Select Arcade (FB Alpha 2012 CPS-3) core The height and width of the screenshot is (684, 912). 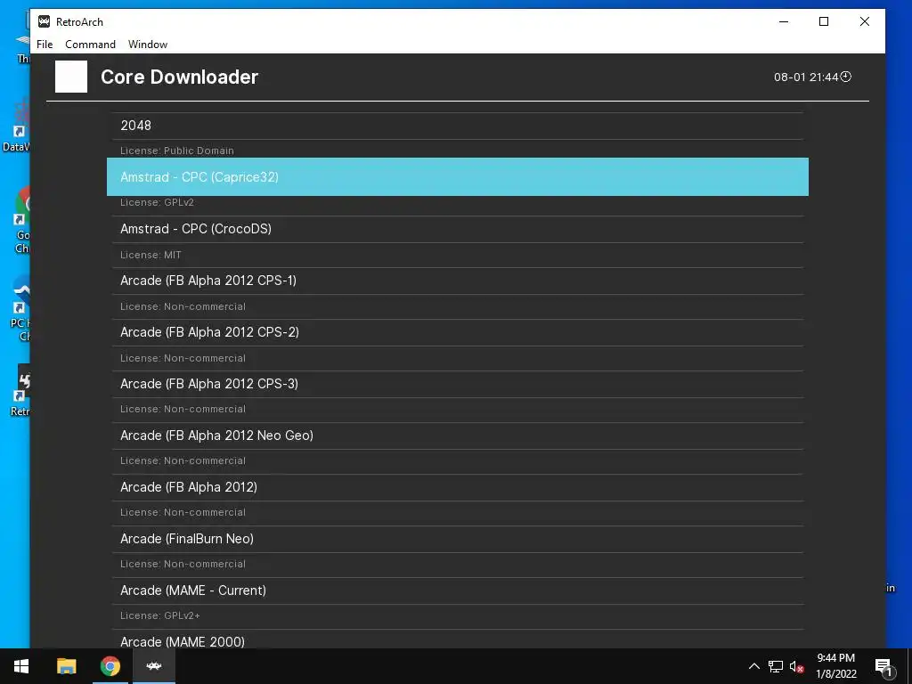(x=458, y=384)
